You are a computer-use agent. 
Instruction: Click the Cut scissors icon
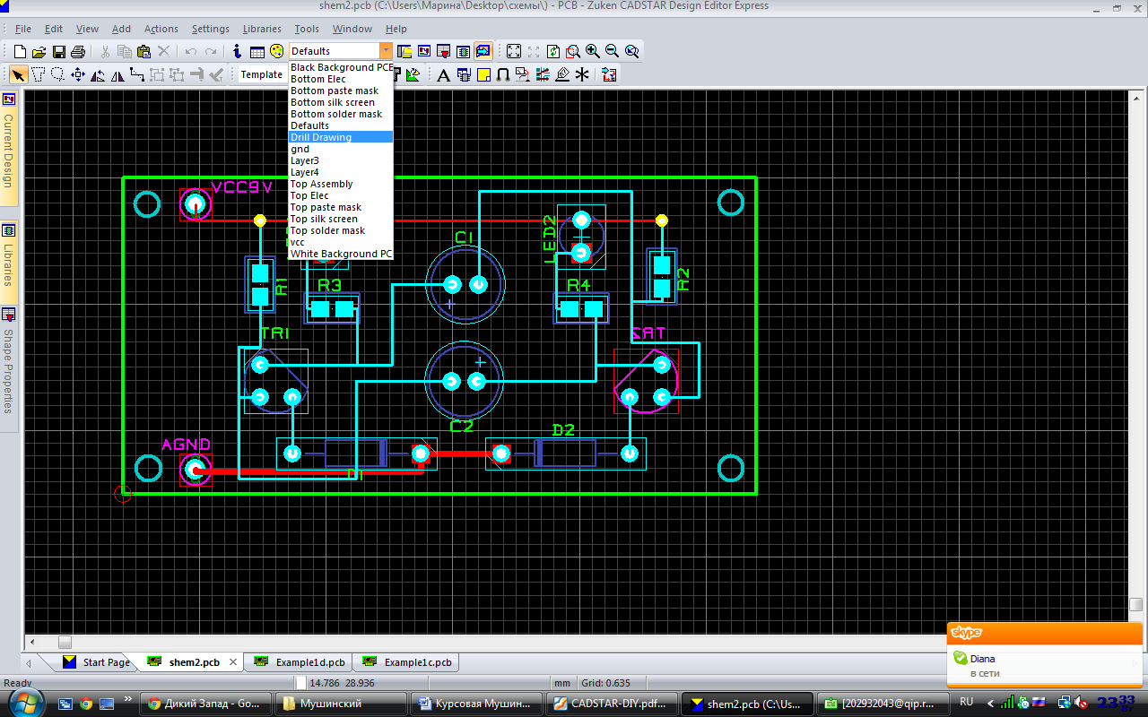105,51
